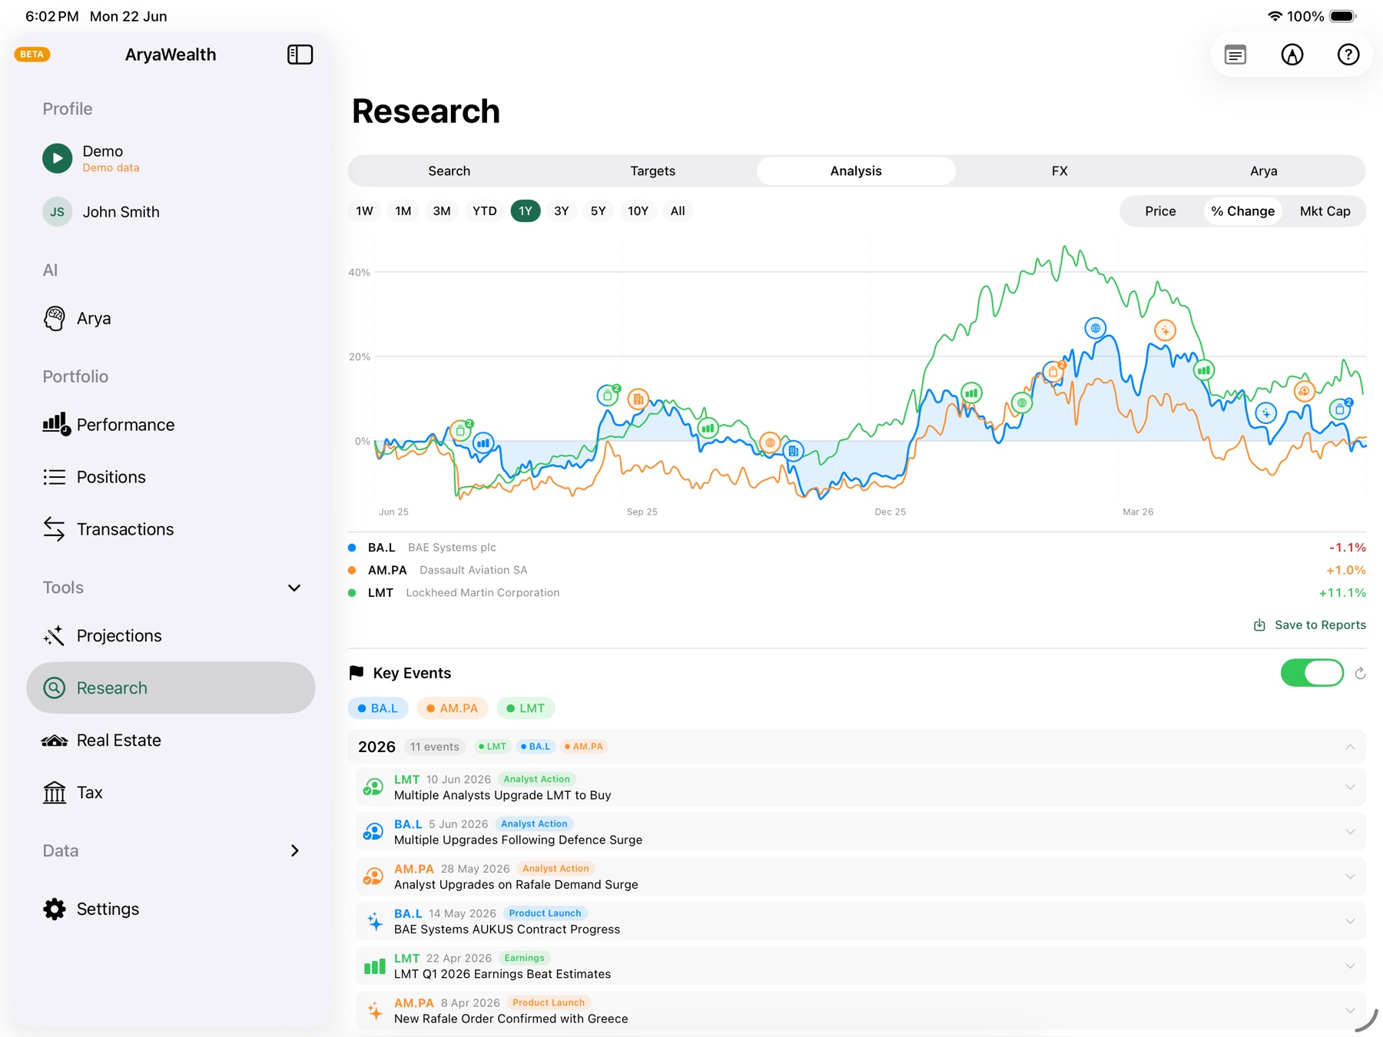The height and width of the screenshot is (1037, 1383).
Task: Collapse the Tools section chevron
Action: [x=294, y=588]
